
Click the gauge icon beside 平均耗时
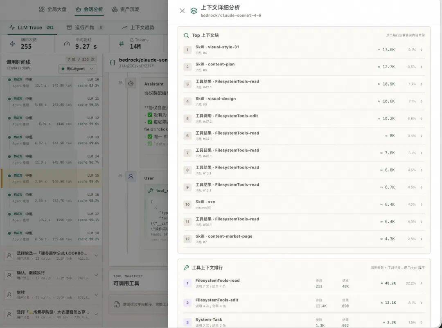[x=67, y=44]
